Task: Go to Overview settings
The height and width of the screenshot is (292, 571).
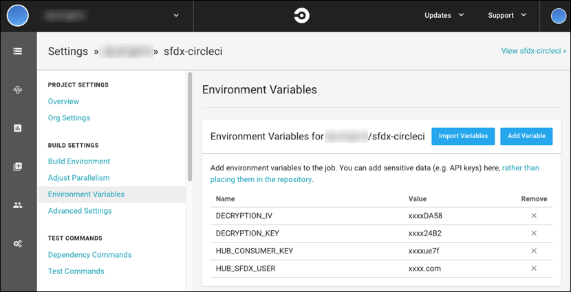Action: click(63, 101)
